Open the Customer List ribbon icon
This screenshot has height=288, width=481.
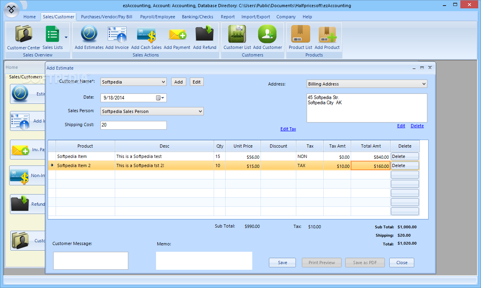(237, 38)
